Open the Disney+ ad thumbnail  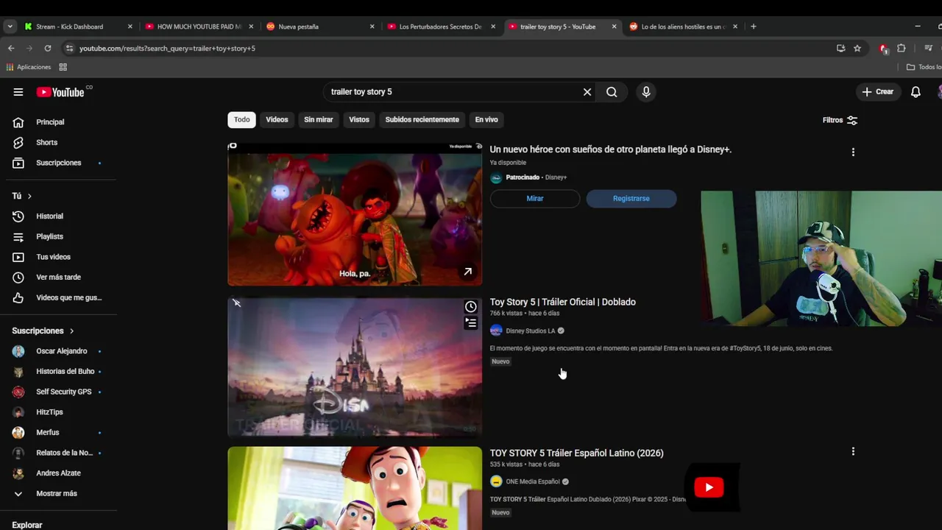click(x=355, y=214)
